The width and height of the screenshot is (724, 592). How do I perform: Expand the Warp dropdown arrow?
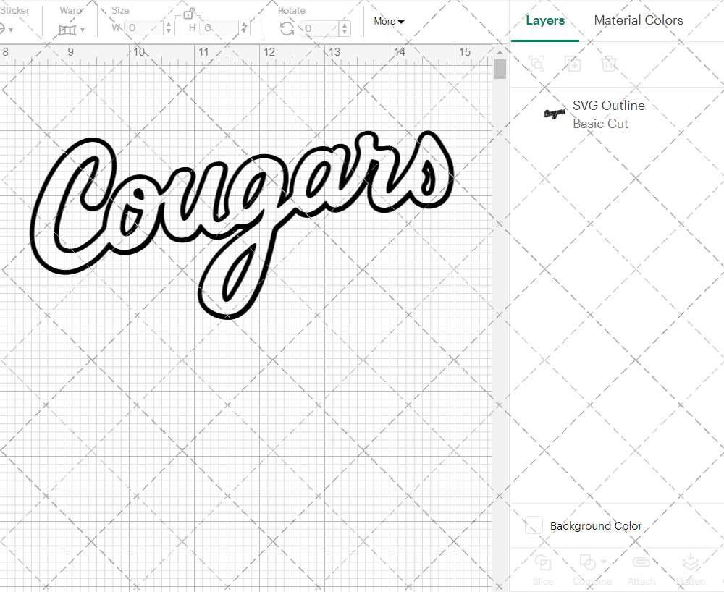tap(83, 30)
